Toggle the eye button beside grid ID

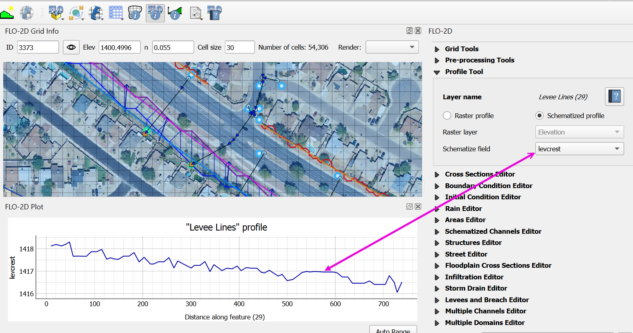[71, 47]
